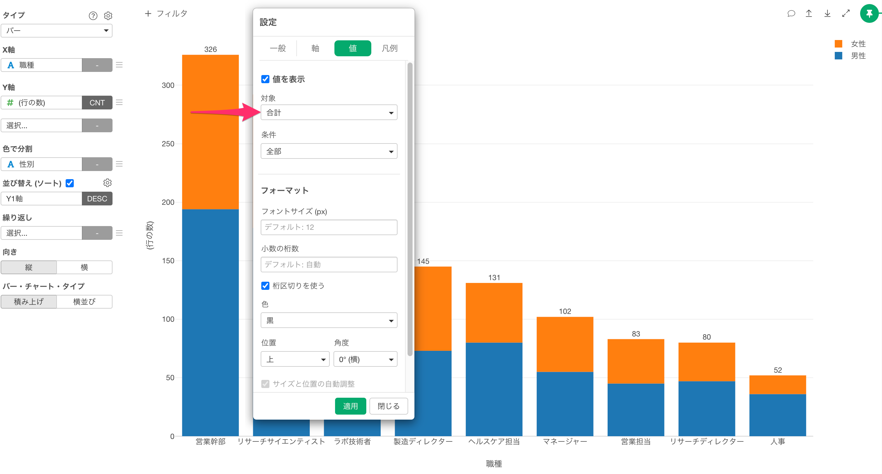
Task: Click the 131 value label on ヘルスケア担当
Action: click(494, 277)
